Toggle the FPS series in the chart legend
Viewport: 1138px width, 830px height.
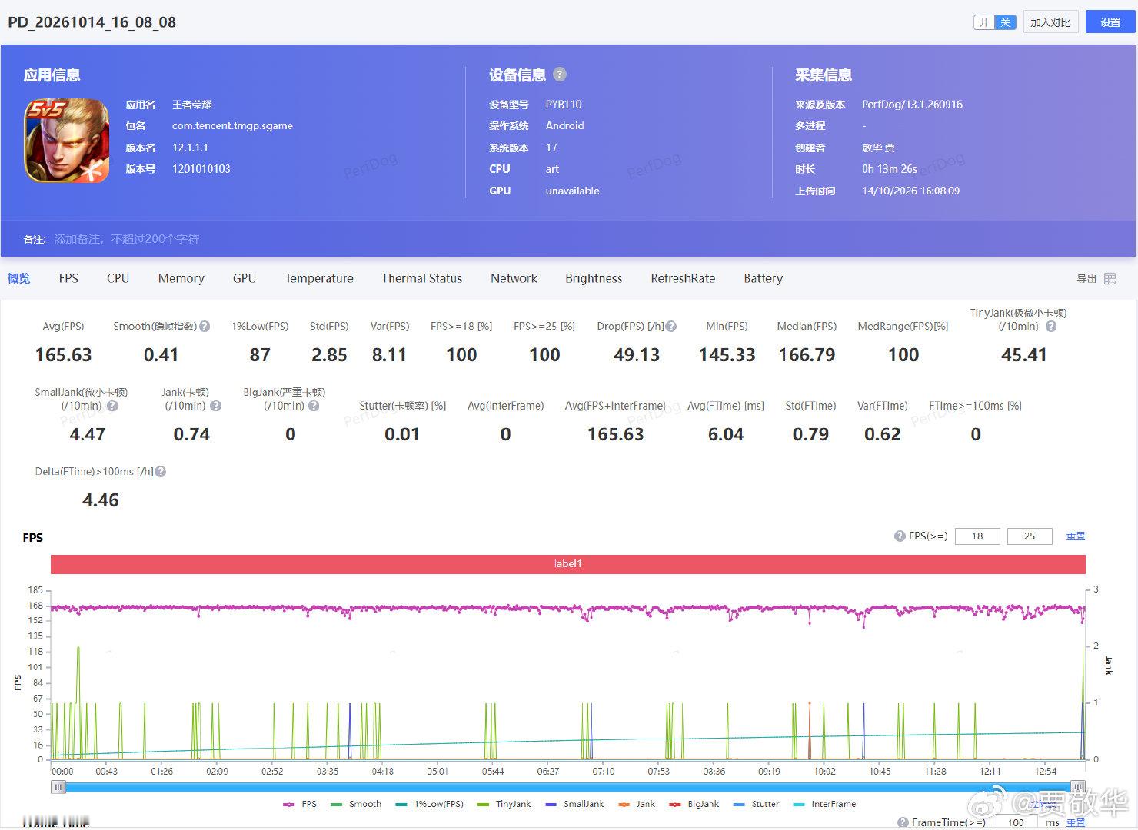pos(300,804)
